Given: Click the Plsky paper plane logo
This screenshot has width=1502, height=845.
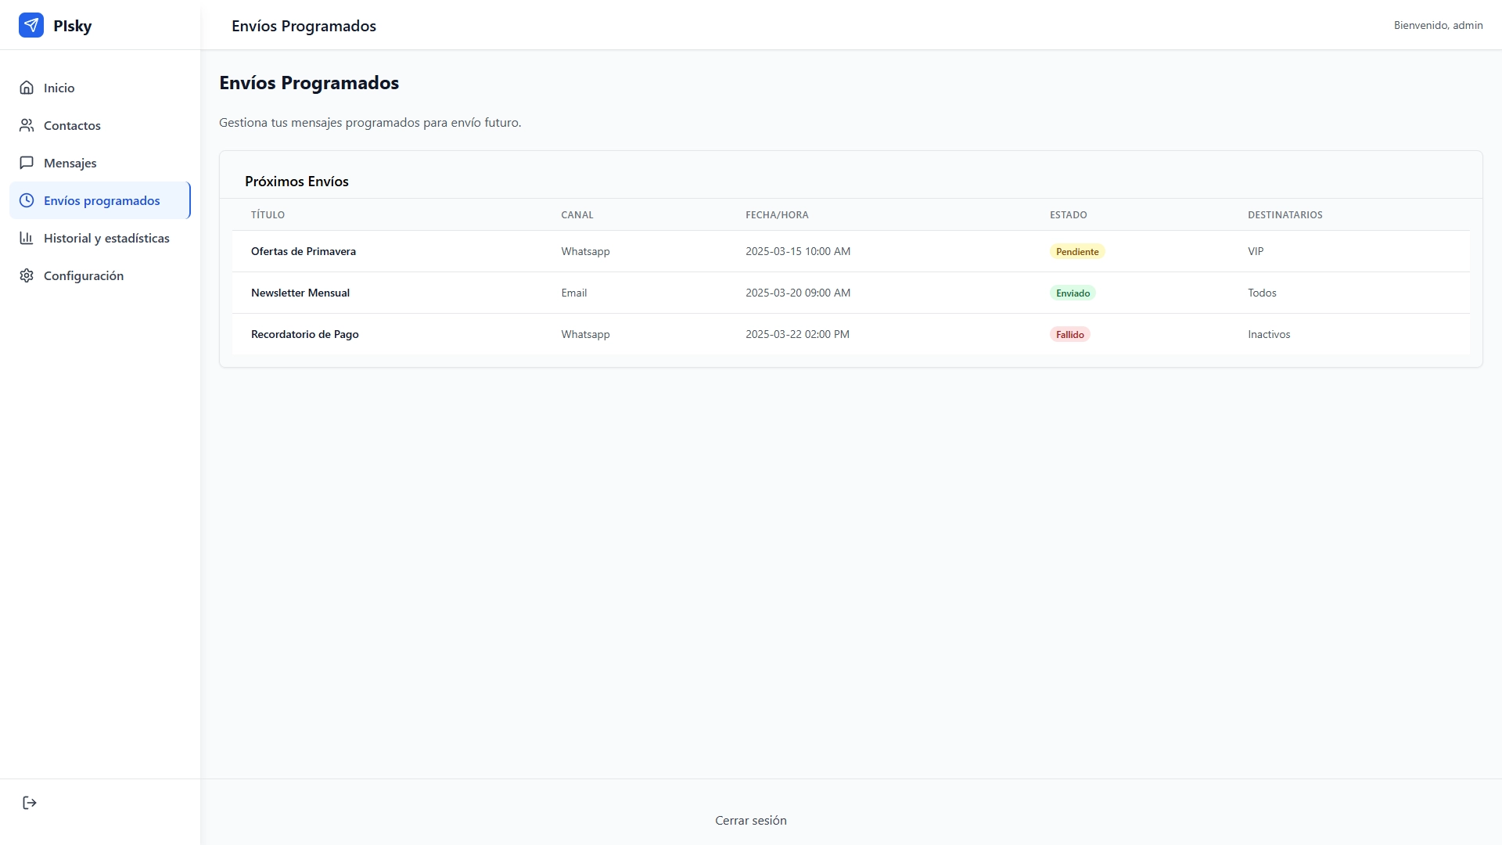Looking at the screenshot, I should pos(31,25).
